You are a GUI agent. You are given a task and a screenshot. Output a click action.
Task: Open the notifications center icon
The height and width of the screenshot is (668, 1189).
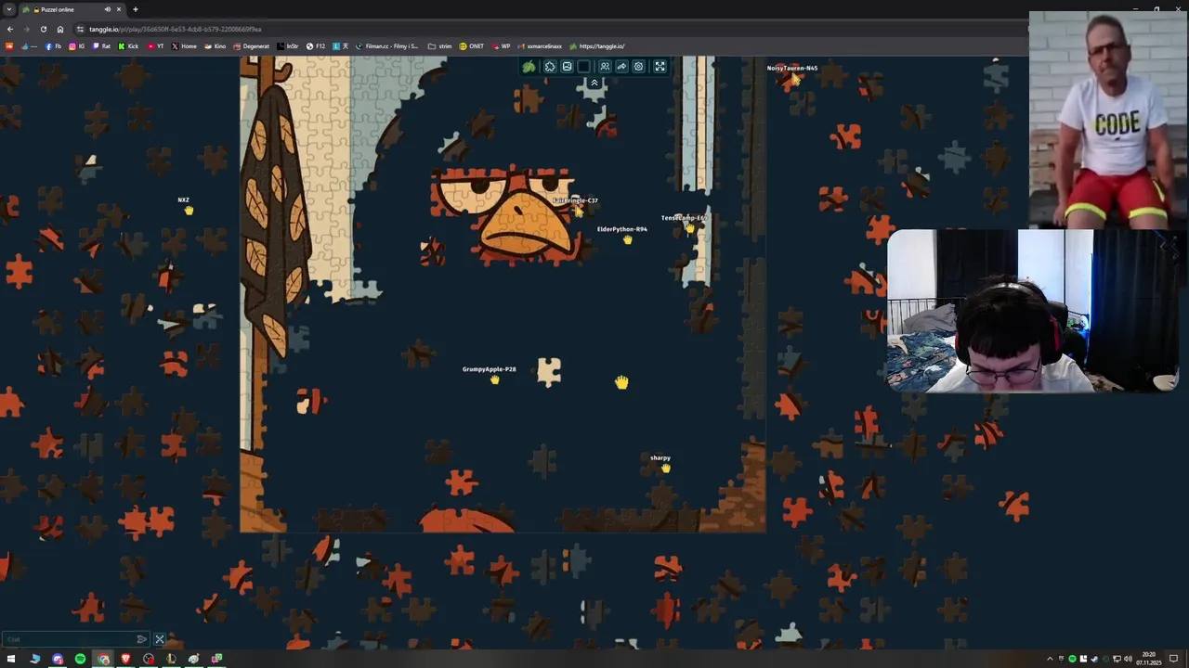(x=1173, y=659)
